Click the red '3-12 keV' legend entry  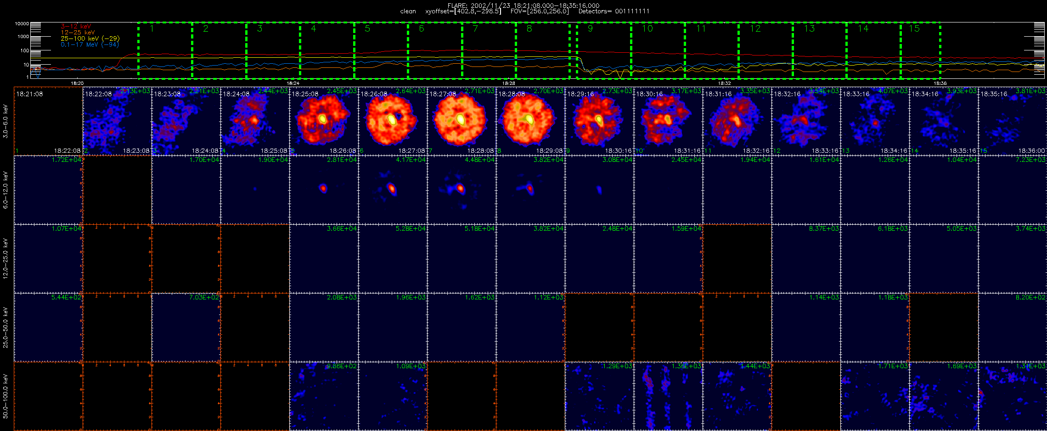pyautogui.click(x=76, y=26)
